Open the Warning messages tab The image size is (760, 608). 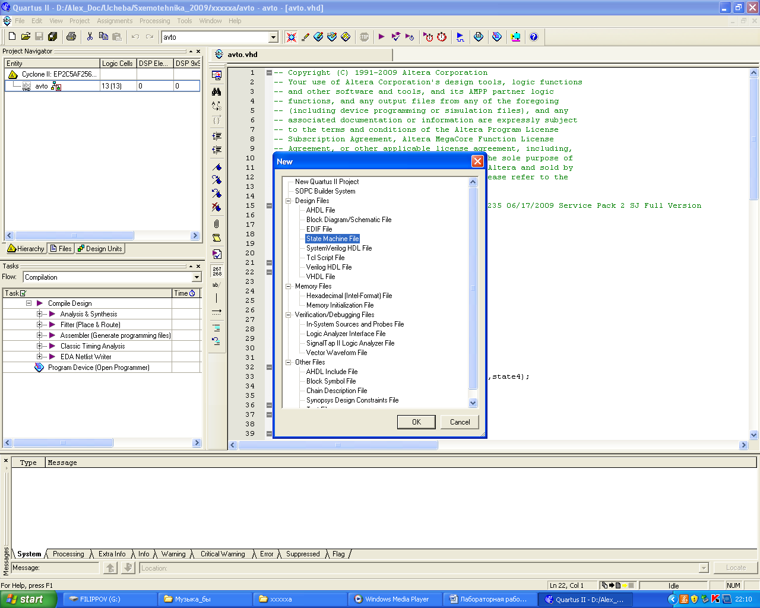coord(173,554)
